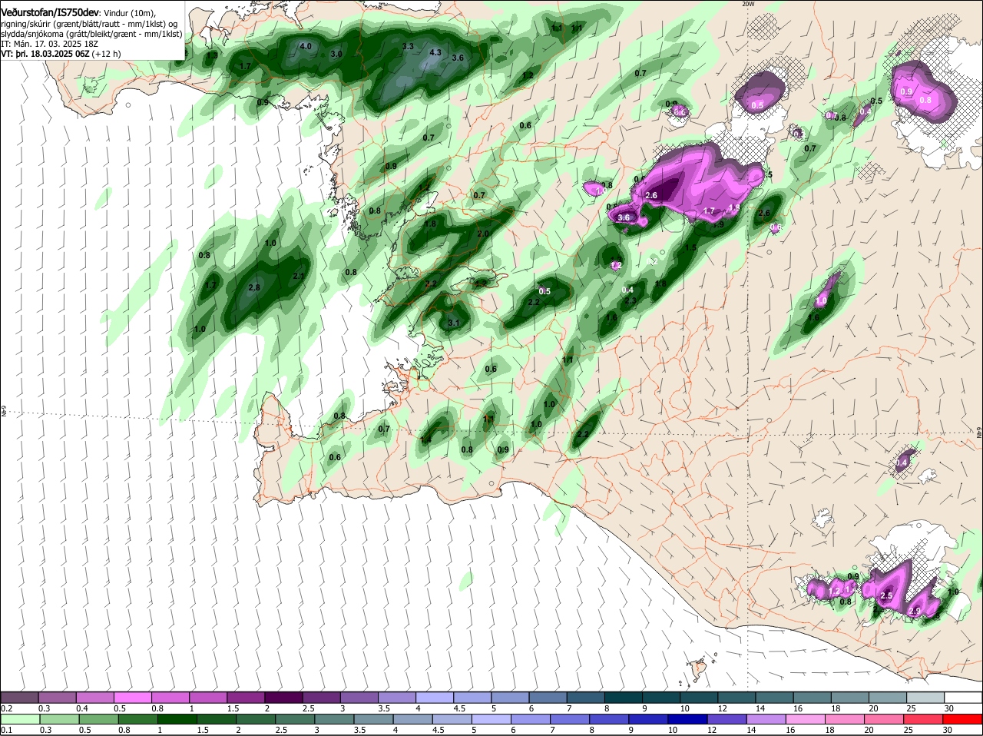Click the '0.2' legend label
The height and width of the screenshot is (736, 983).
[x=6, y=708]
